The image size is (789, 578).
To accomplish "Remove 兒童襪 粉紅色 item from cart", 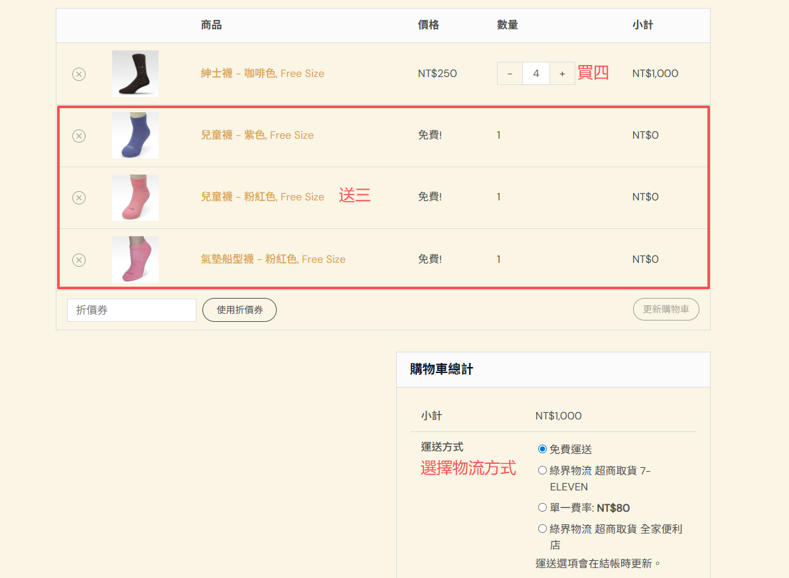I will (79, 197).
